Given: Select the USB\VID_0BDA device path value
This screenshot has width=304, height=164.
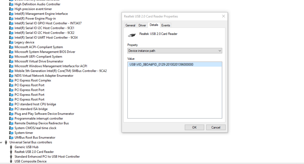Looking at the screenshot, I should 161,65.
